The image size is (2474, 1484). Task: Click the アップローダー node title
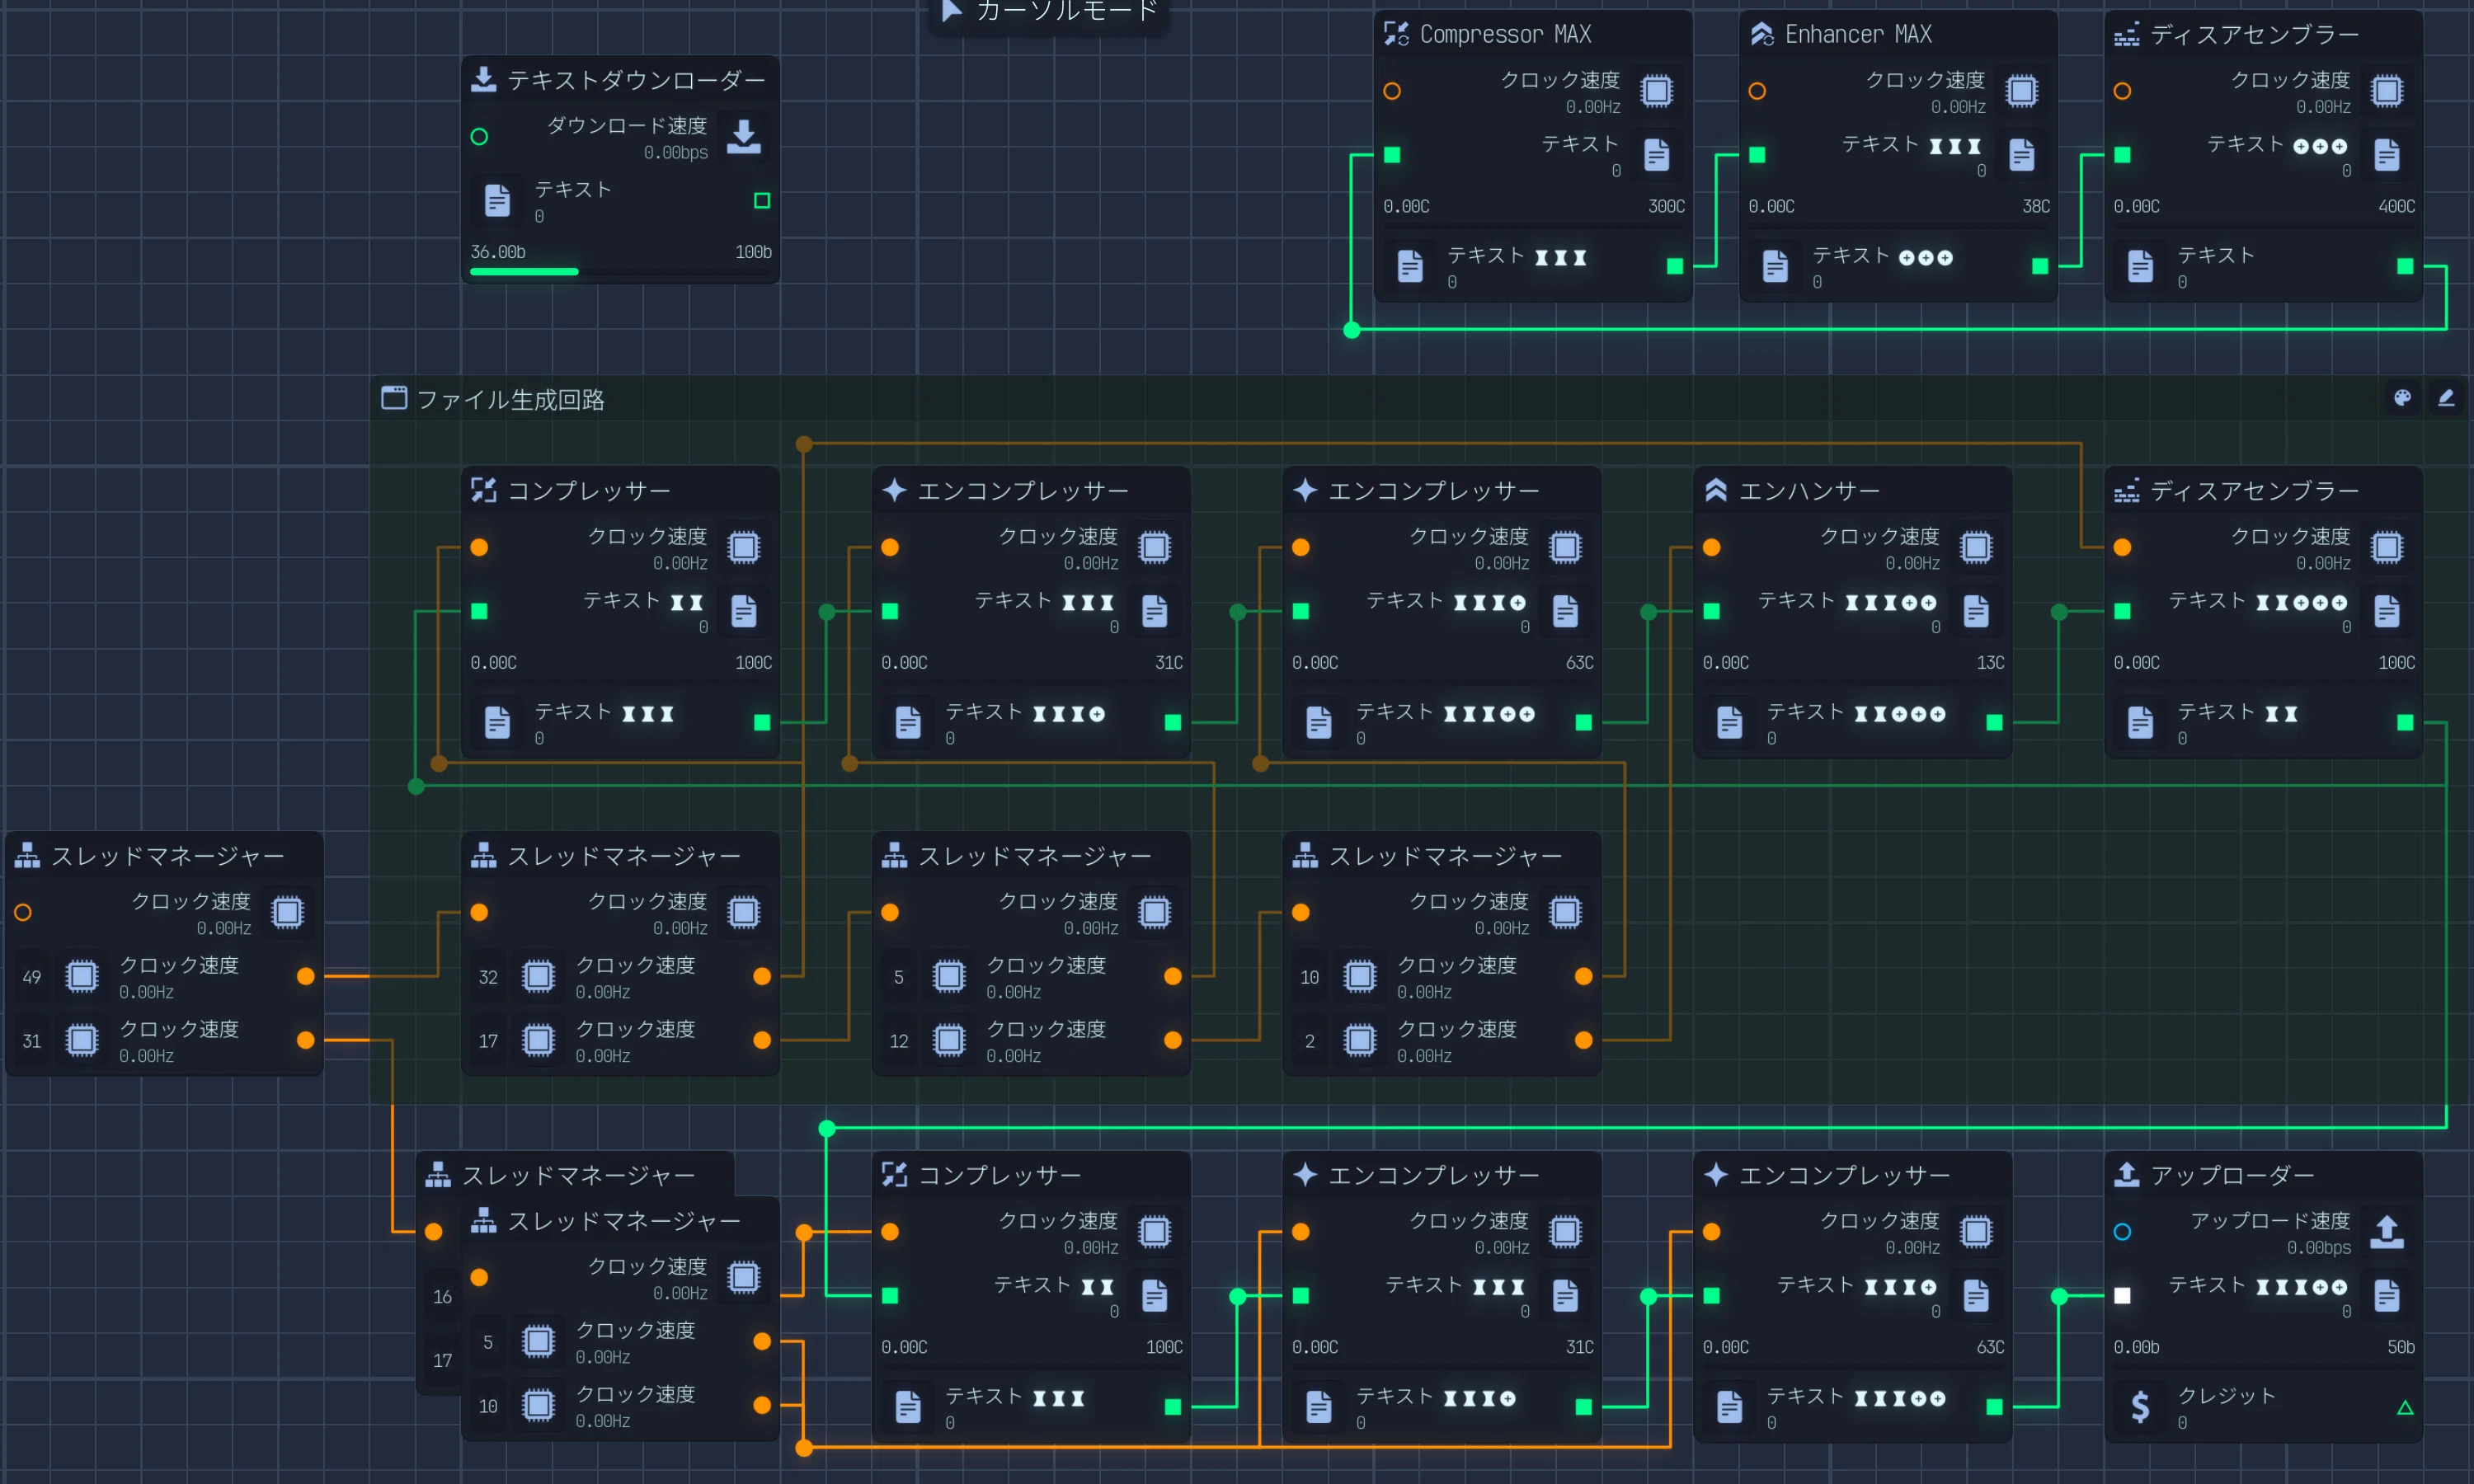[2232, 1175]
